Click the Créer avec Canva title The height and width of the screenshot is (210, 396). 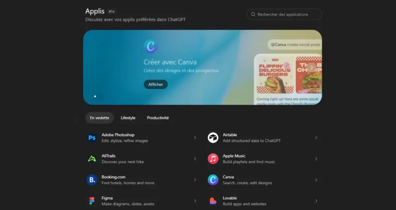pos(170,62)
